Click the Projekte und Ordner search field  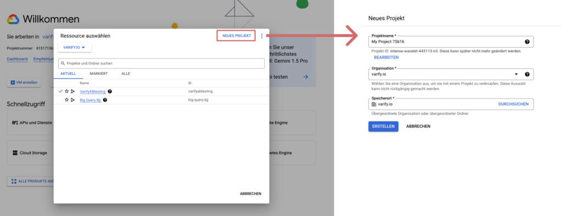[x=161, y=63]
